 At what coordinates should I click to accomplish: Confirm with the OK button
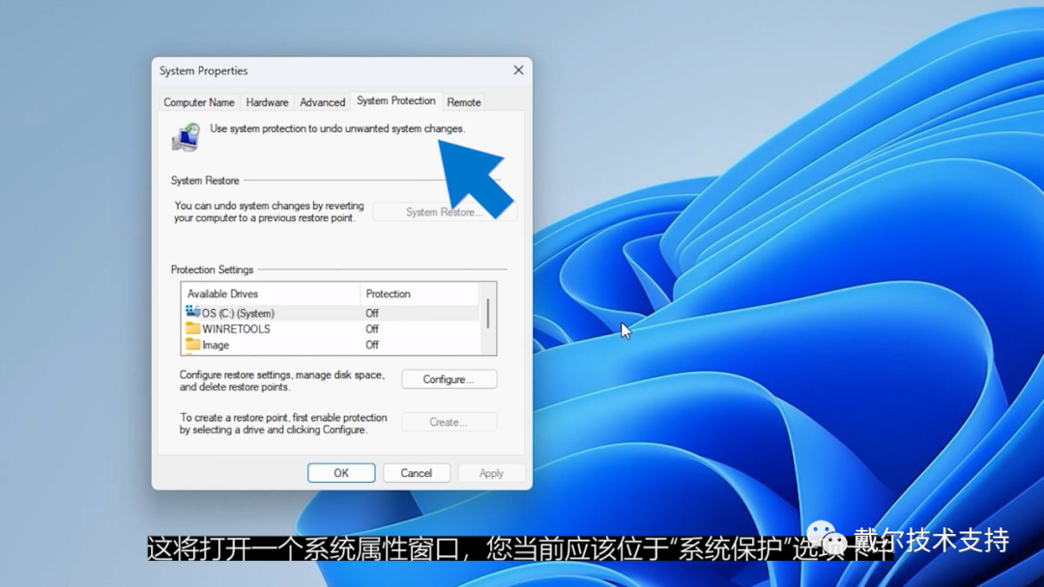(341, 473)
